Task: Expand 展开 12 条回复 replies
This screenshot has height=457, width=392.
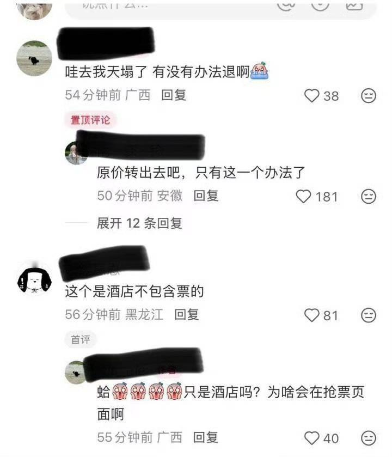Action: point(139,223)
